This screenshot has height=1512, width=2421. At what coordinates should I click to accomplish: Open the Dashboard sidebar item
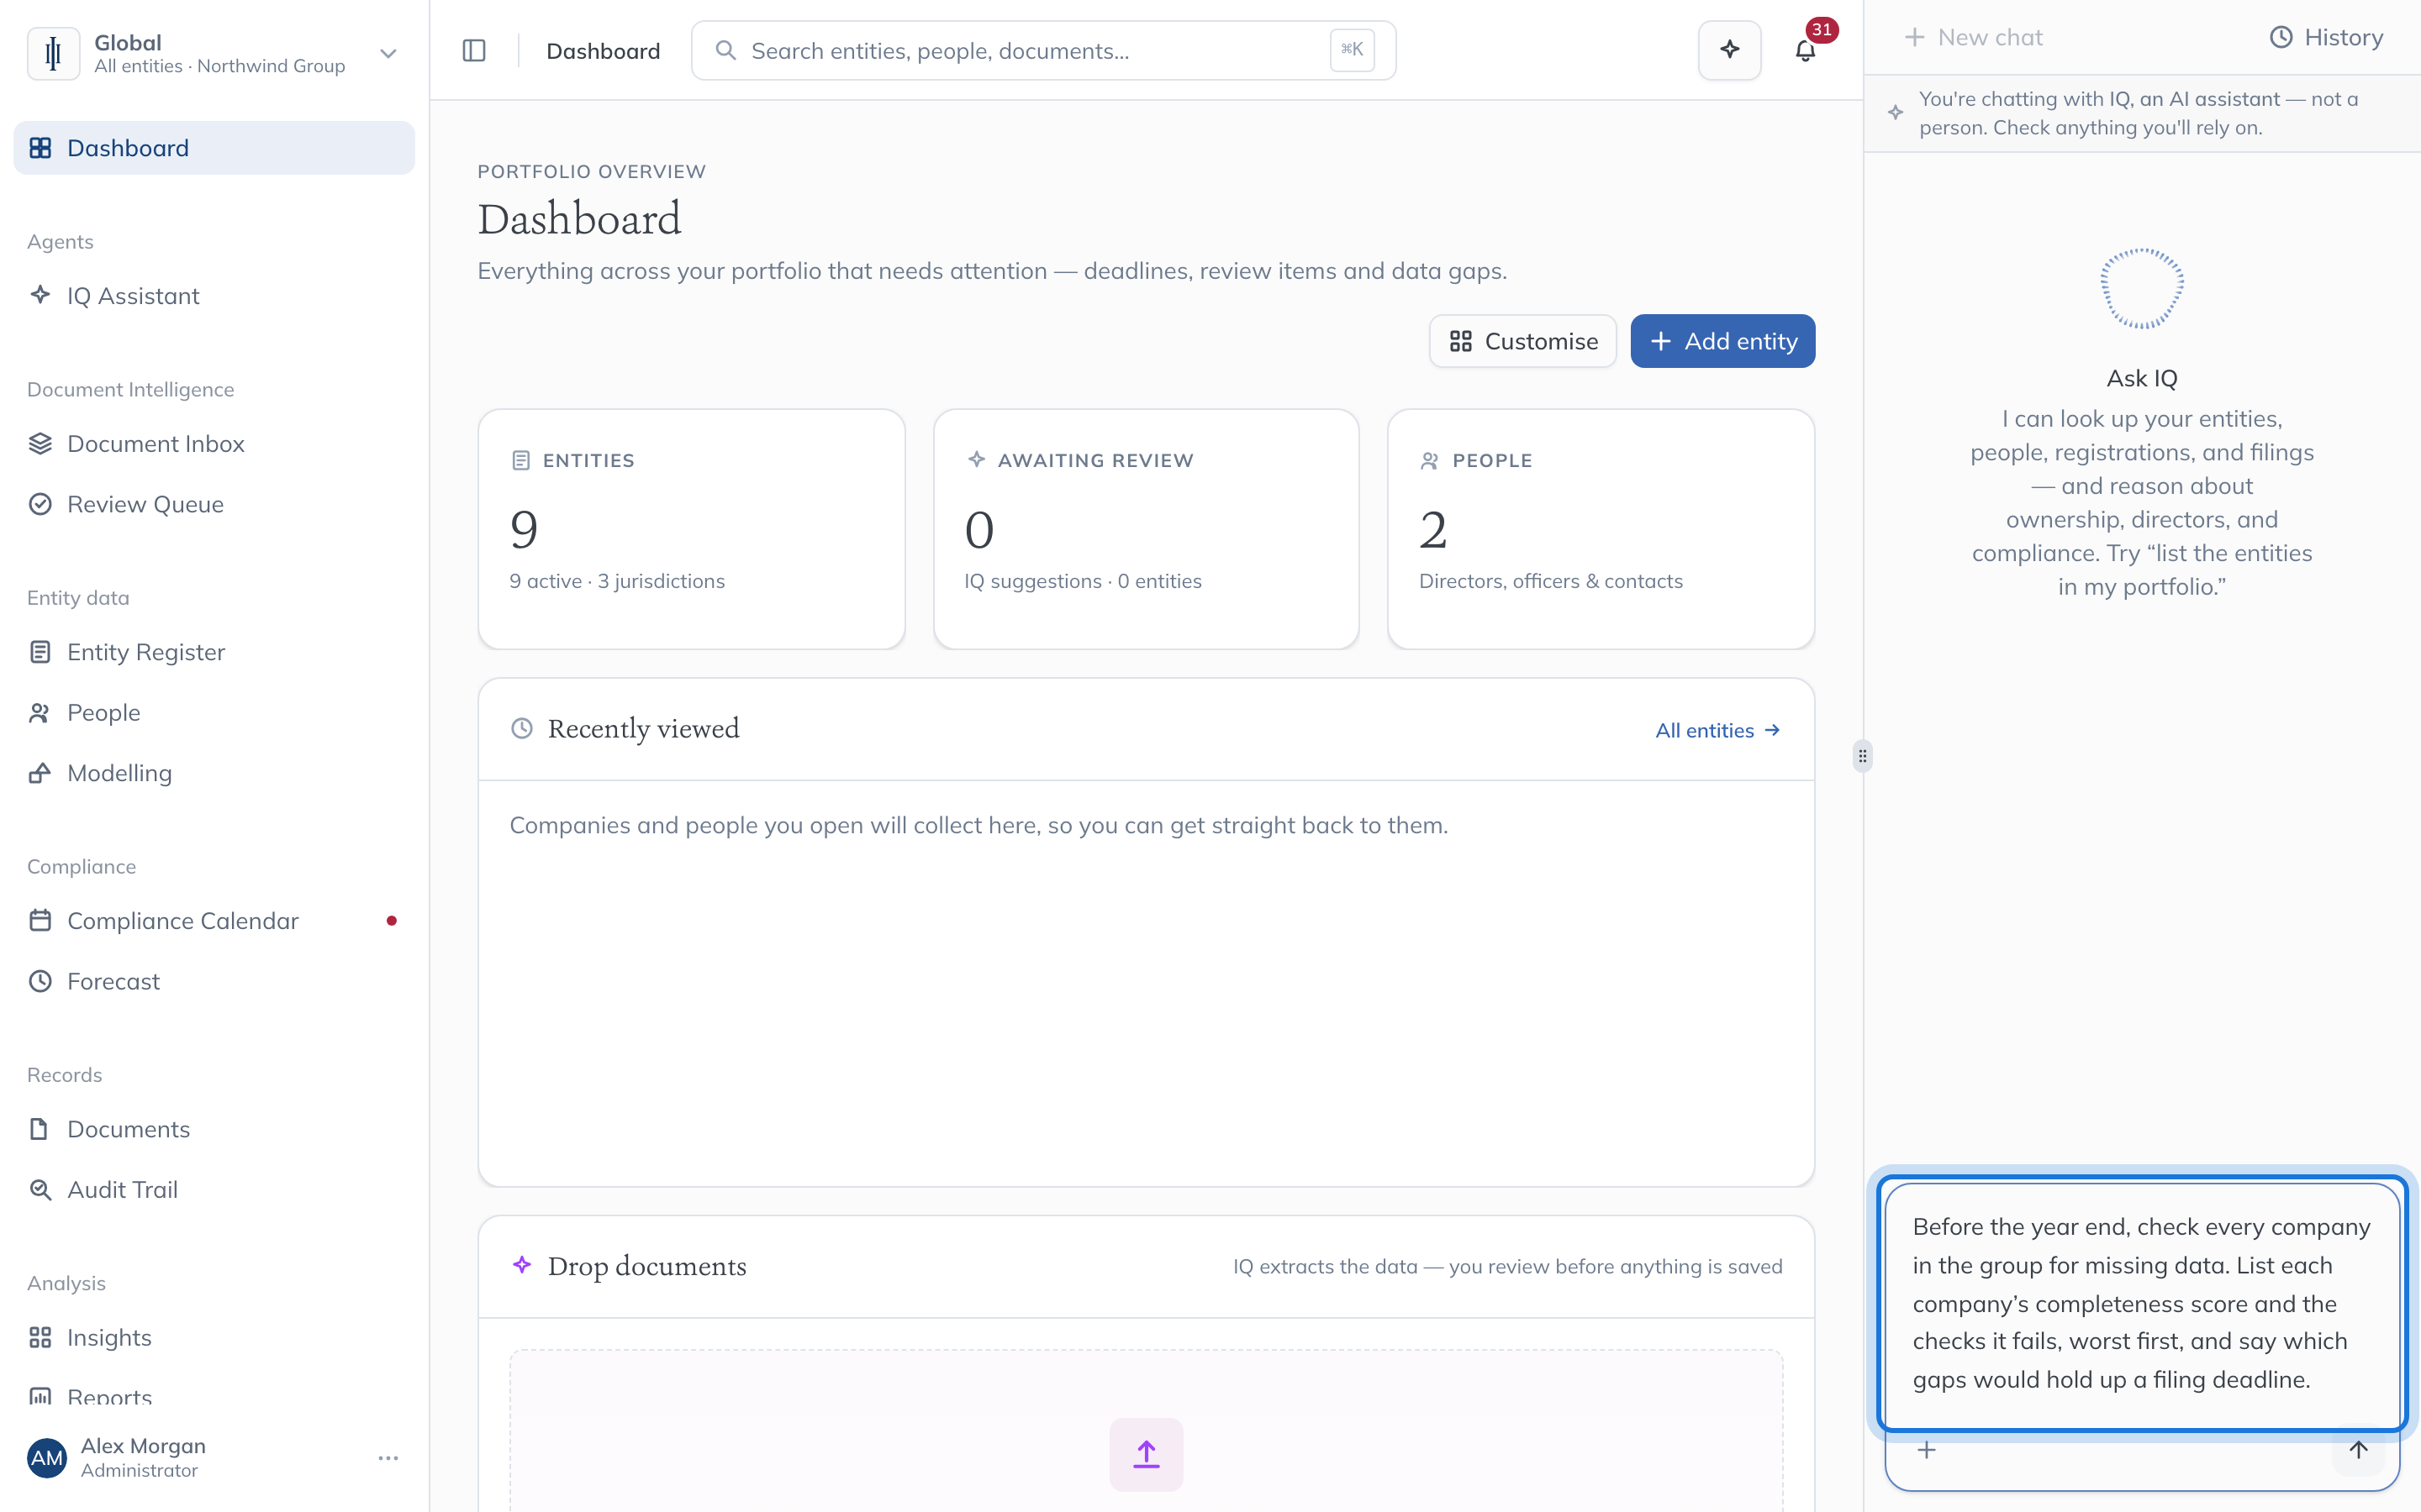tap(214, 148)
